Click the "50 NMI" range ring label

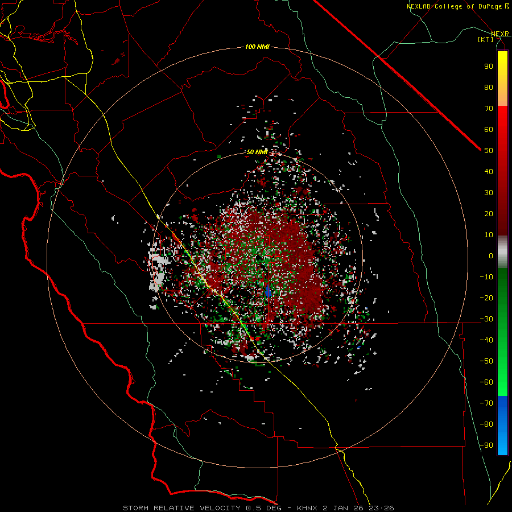pyautogui.click(x=257, y=152)
